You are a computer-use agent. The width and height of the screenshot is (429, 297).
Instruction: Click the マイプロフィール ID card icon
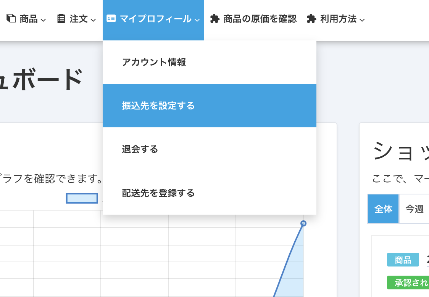coord(111,19)
